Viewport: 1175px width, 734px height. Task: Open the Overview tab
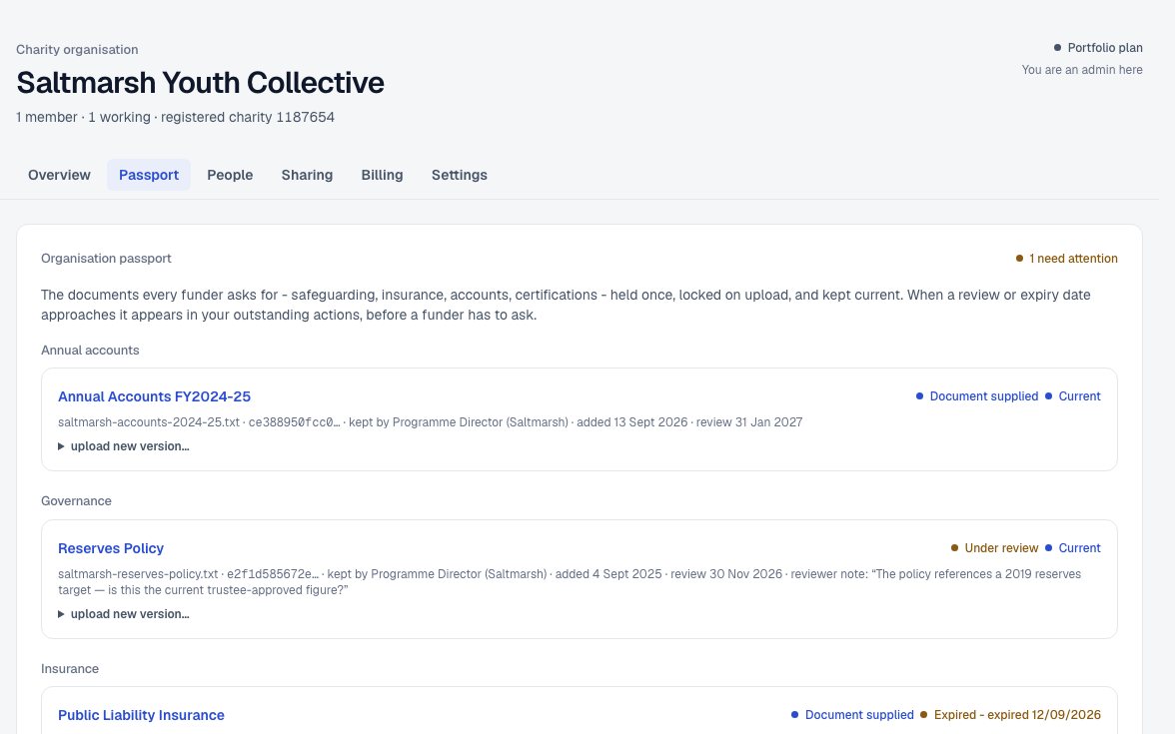click(x=59, y=175)
